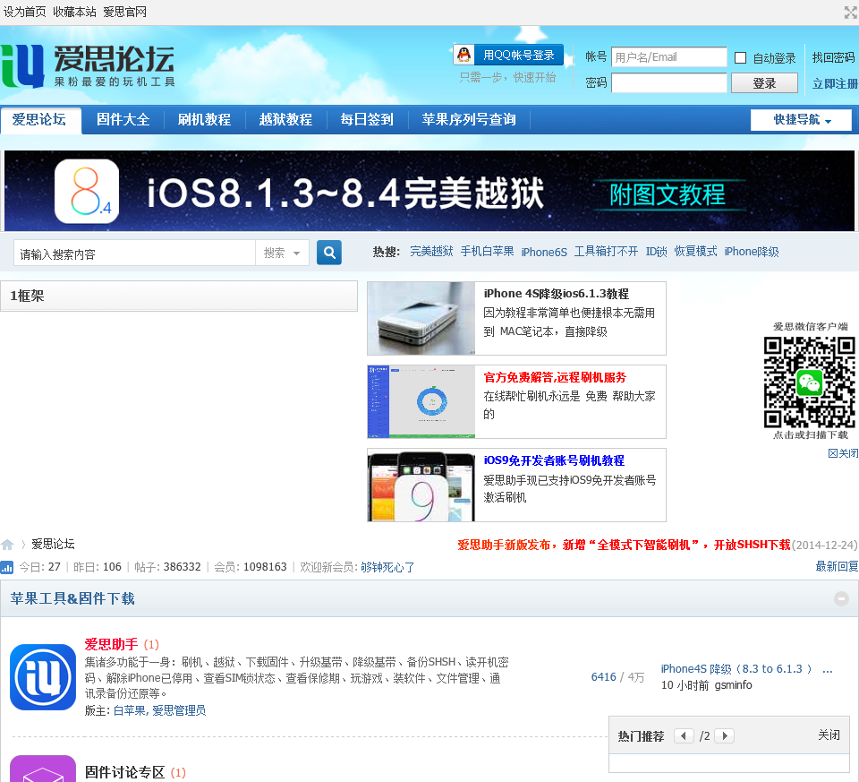Click the 1框架 heading
The image size is (859, 782).
tap(27, 296)
